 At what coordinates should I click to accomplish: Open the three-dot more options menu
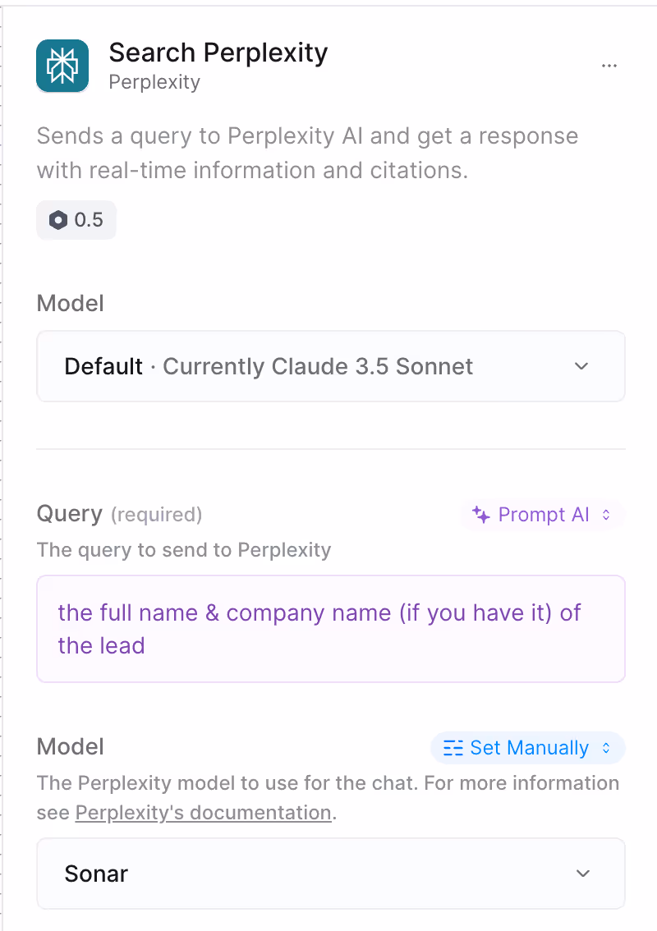tap(609, 66)
